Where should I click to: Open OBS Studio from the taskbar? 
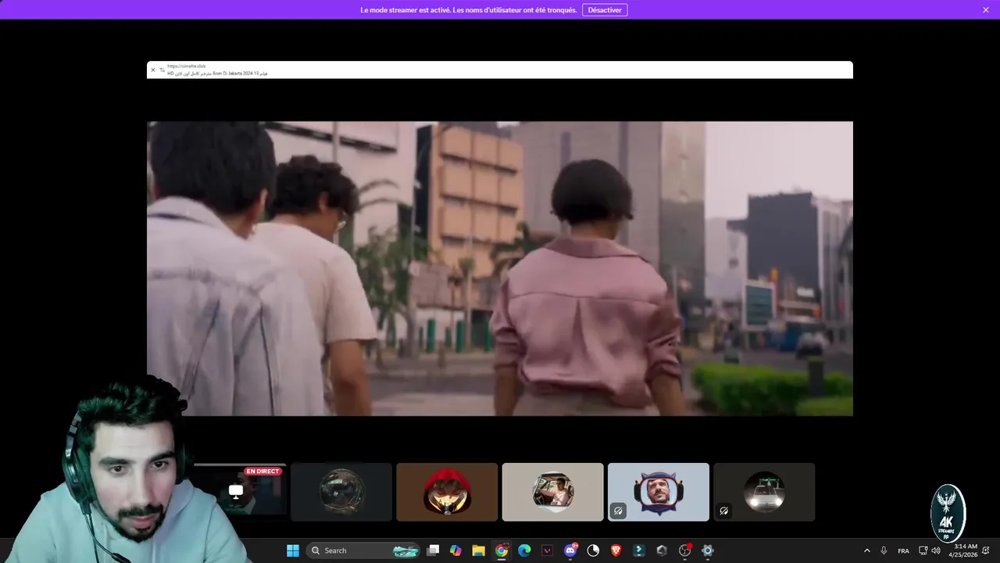(685, 550)
